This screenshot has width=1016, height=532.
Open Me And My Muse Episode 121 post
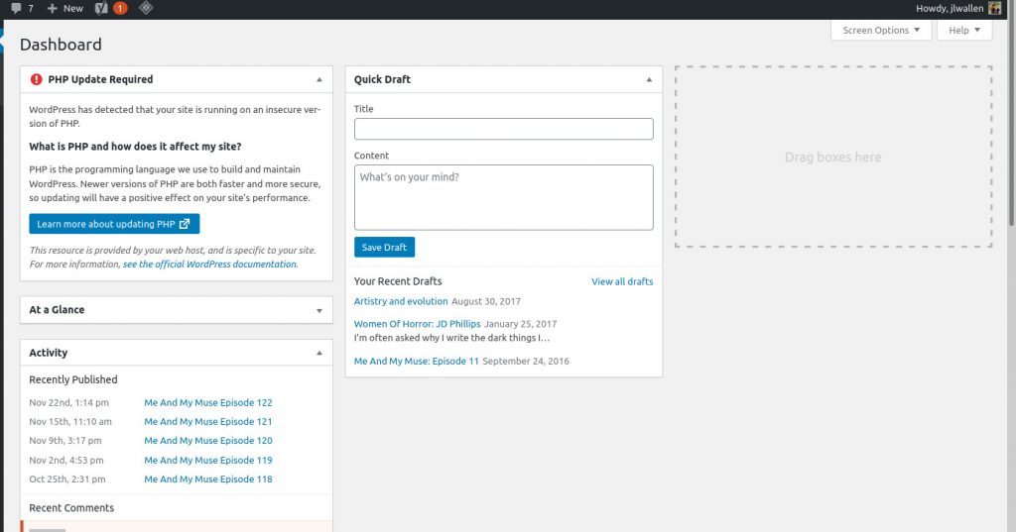point(208,421)
